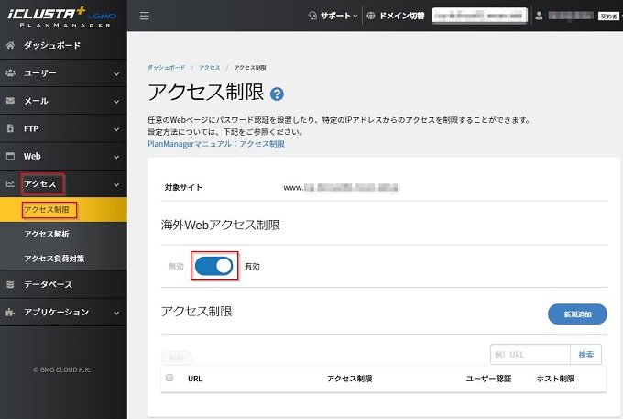Go to アクセス breadcrumb link
623x419 pixels.
point(210,68)
